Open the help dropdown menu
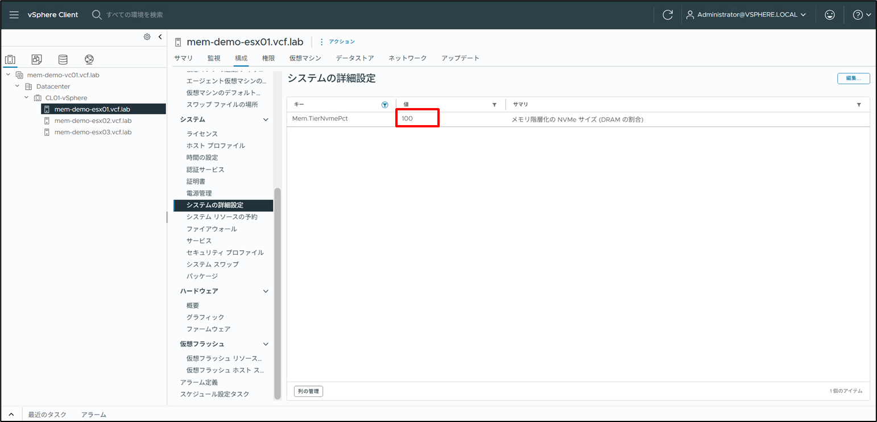 861,14
